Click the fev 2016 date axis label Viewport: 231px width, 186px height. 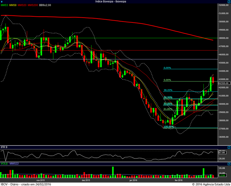pyautogui.click(x=179, y=180)
